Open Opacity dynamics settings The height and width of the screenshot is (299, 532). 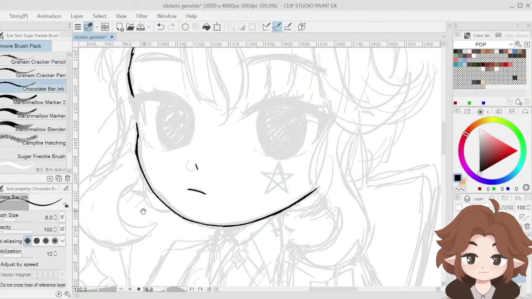tap(62, 229)
